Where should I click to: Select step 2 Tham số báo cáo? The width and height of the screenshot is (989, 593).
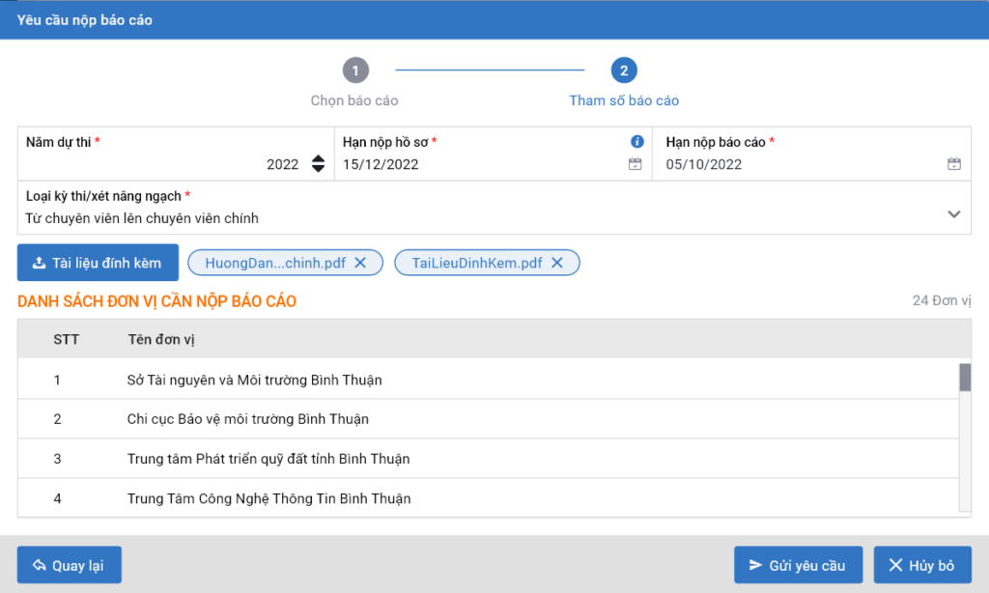624,71
